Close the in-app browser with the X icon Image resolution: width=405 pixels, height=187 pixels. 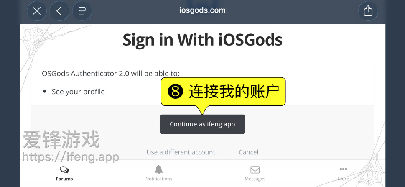point(37,11)
